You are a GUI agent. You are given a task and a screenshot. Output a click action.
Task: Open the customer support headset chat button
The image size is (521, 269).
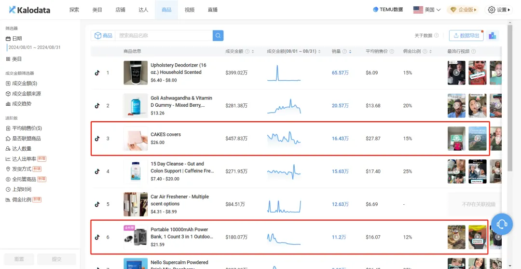(501, 225)
